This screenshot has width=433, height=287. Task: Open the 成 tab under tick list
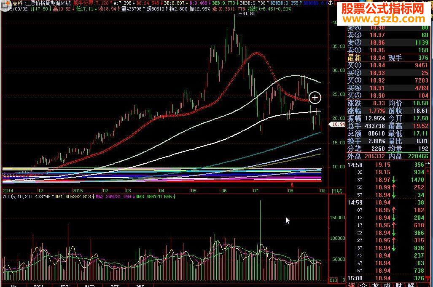tap(387, 284)
